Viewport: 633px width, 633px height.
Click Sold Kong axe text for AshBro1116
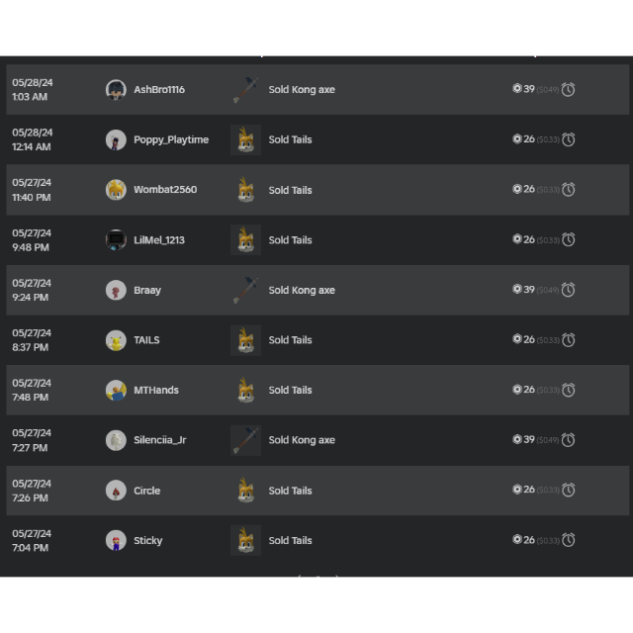(302, 90)
